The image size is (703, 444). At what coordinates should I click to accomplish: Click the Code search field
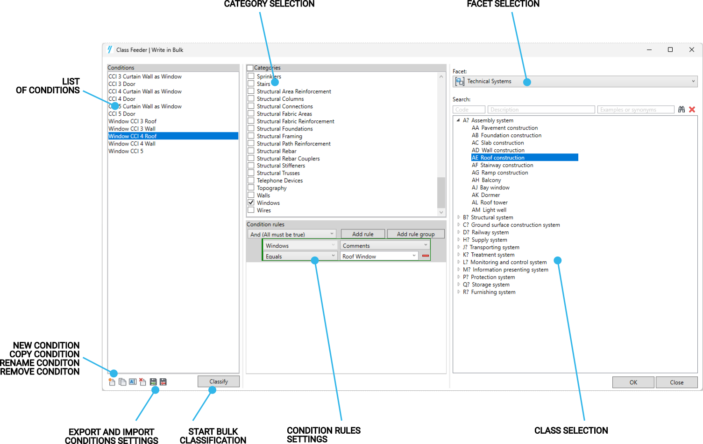(x=469, y=110)
